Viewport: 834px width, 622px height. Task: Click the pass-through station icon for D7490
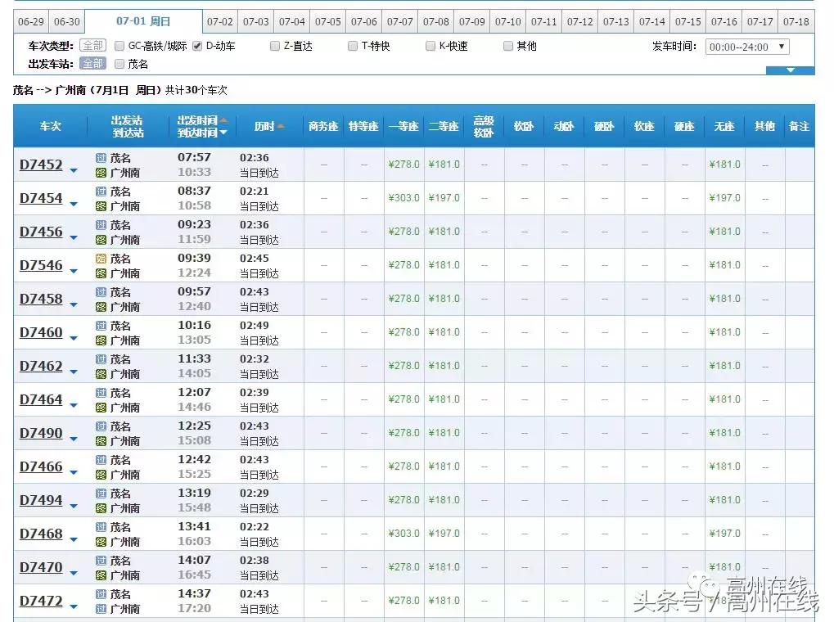(101, 426)
